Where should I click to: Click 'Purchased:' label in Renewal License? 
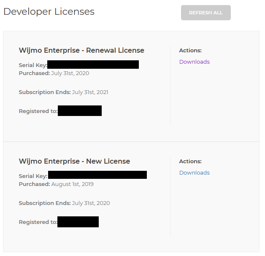point(34,73)
